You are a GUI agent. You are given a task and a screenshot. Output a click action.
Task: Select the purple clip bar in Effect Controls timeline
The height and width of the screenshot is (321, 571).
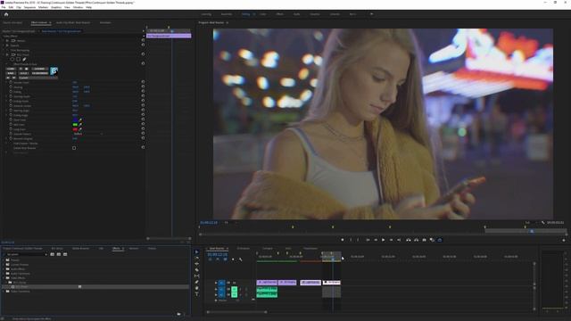pyautogui.click(x=169, y=36)
